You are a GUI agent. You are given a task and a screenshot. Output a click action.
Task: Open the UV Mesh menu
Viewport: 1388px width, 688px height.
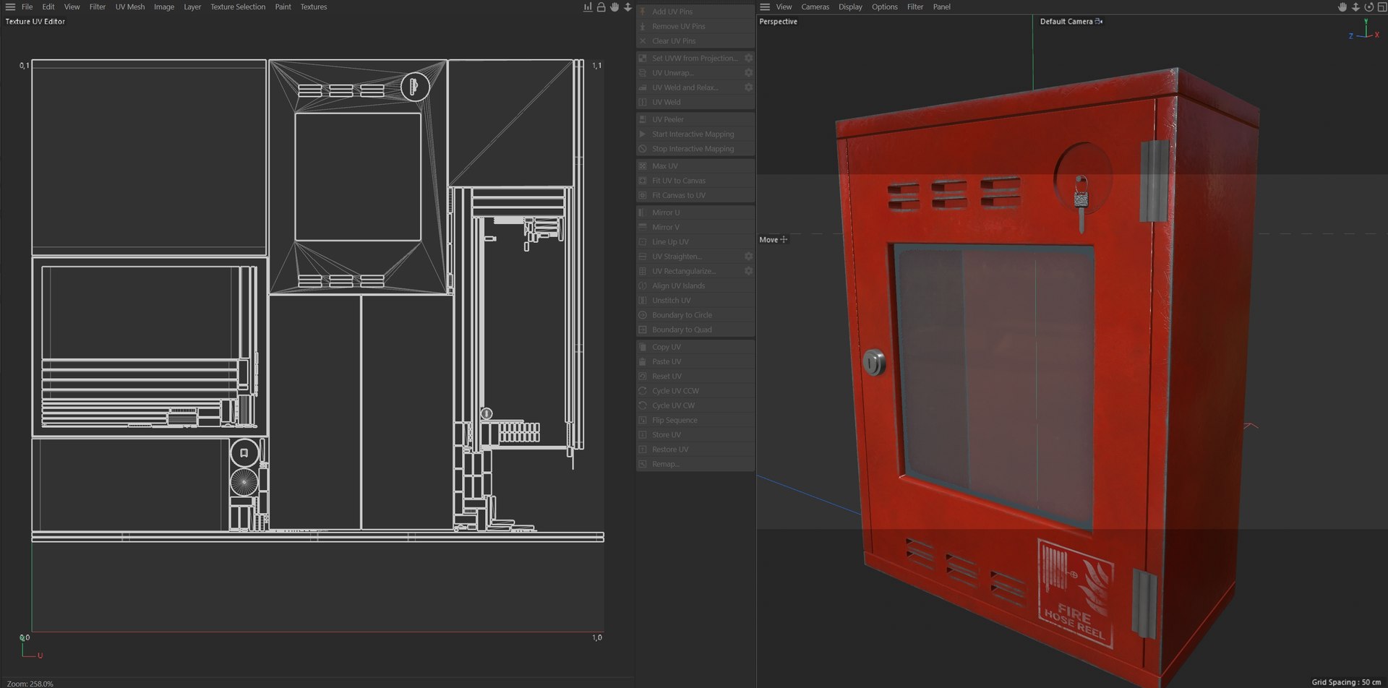pyautogui.click(x=130, y=7)
